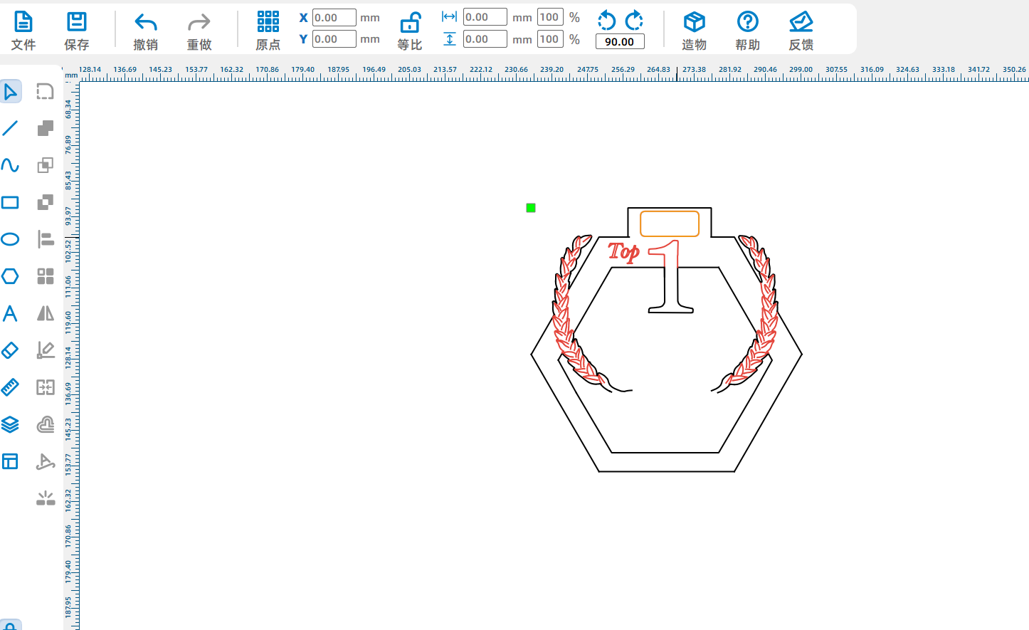
Task: Open the align objects icon
Action: click(46, 239)
